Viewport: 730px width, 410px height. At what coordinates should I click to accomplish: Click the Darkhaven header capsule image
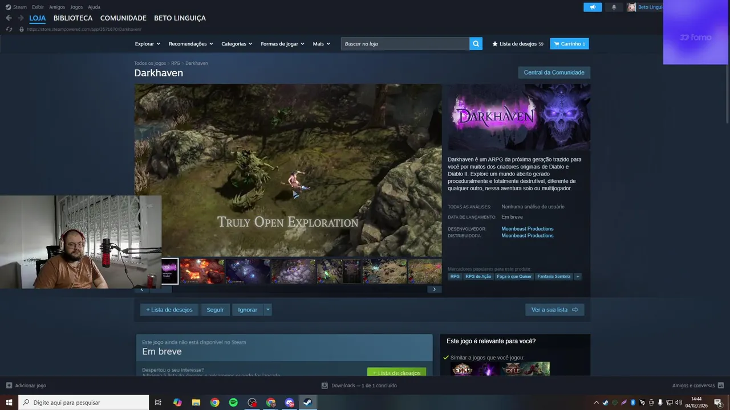(519, 117)
